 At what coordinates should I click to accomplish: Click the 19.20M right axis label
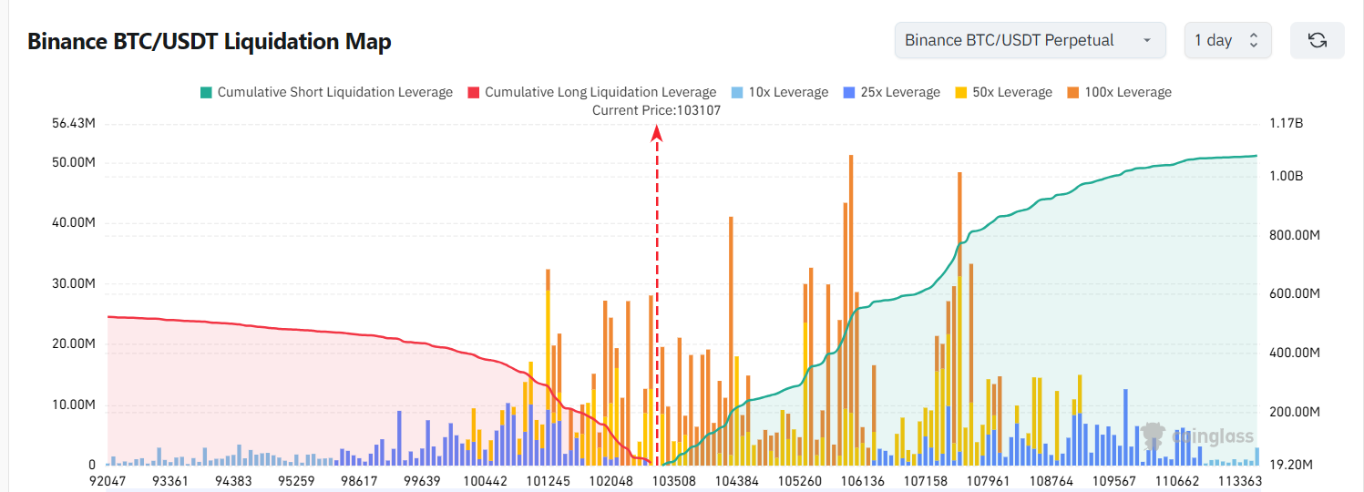pyautogui.click(x=1289, y=465)
